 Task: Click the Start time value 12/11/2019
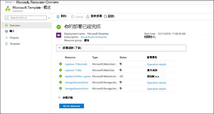click(172, 34)
